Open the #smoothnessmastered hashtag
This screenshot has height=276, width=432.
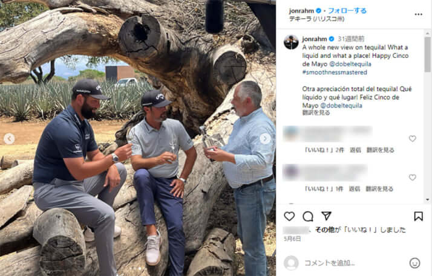[x=335, y=72]
